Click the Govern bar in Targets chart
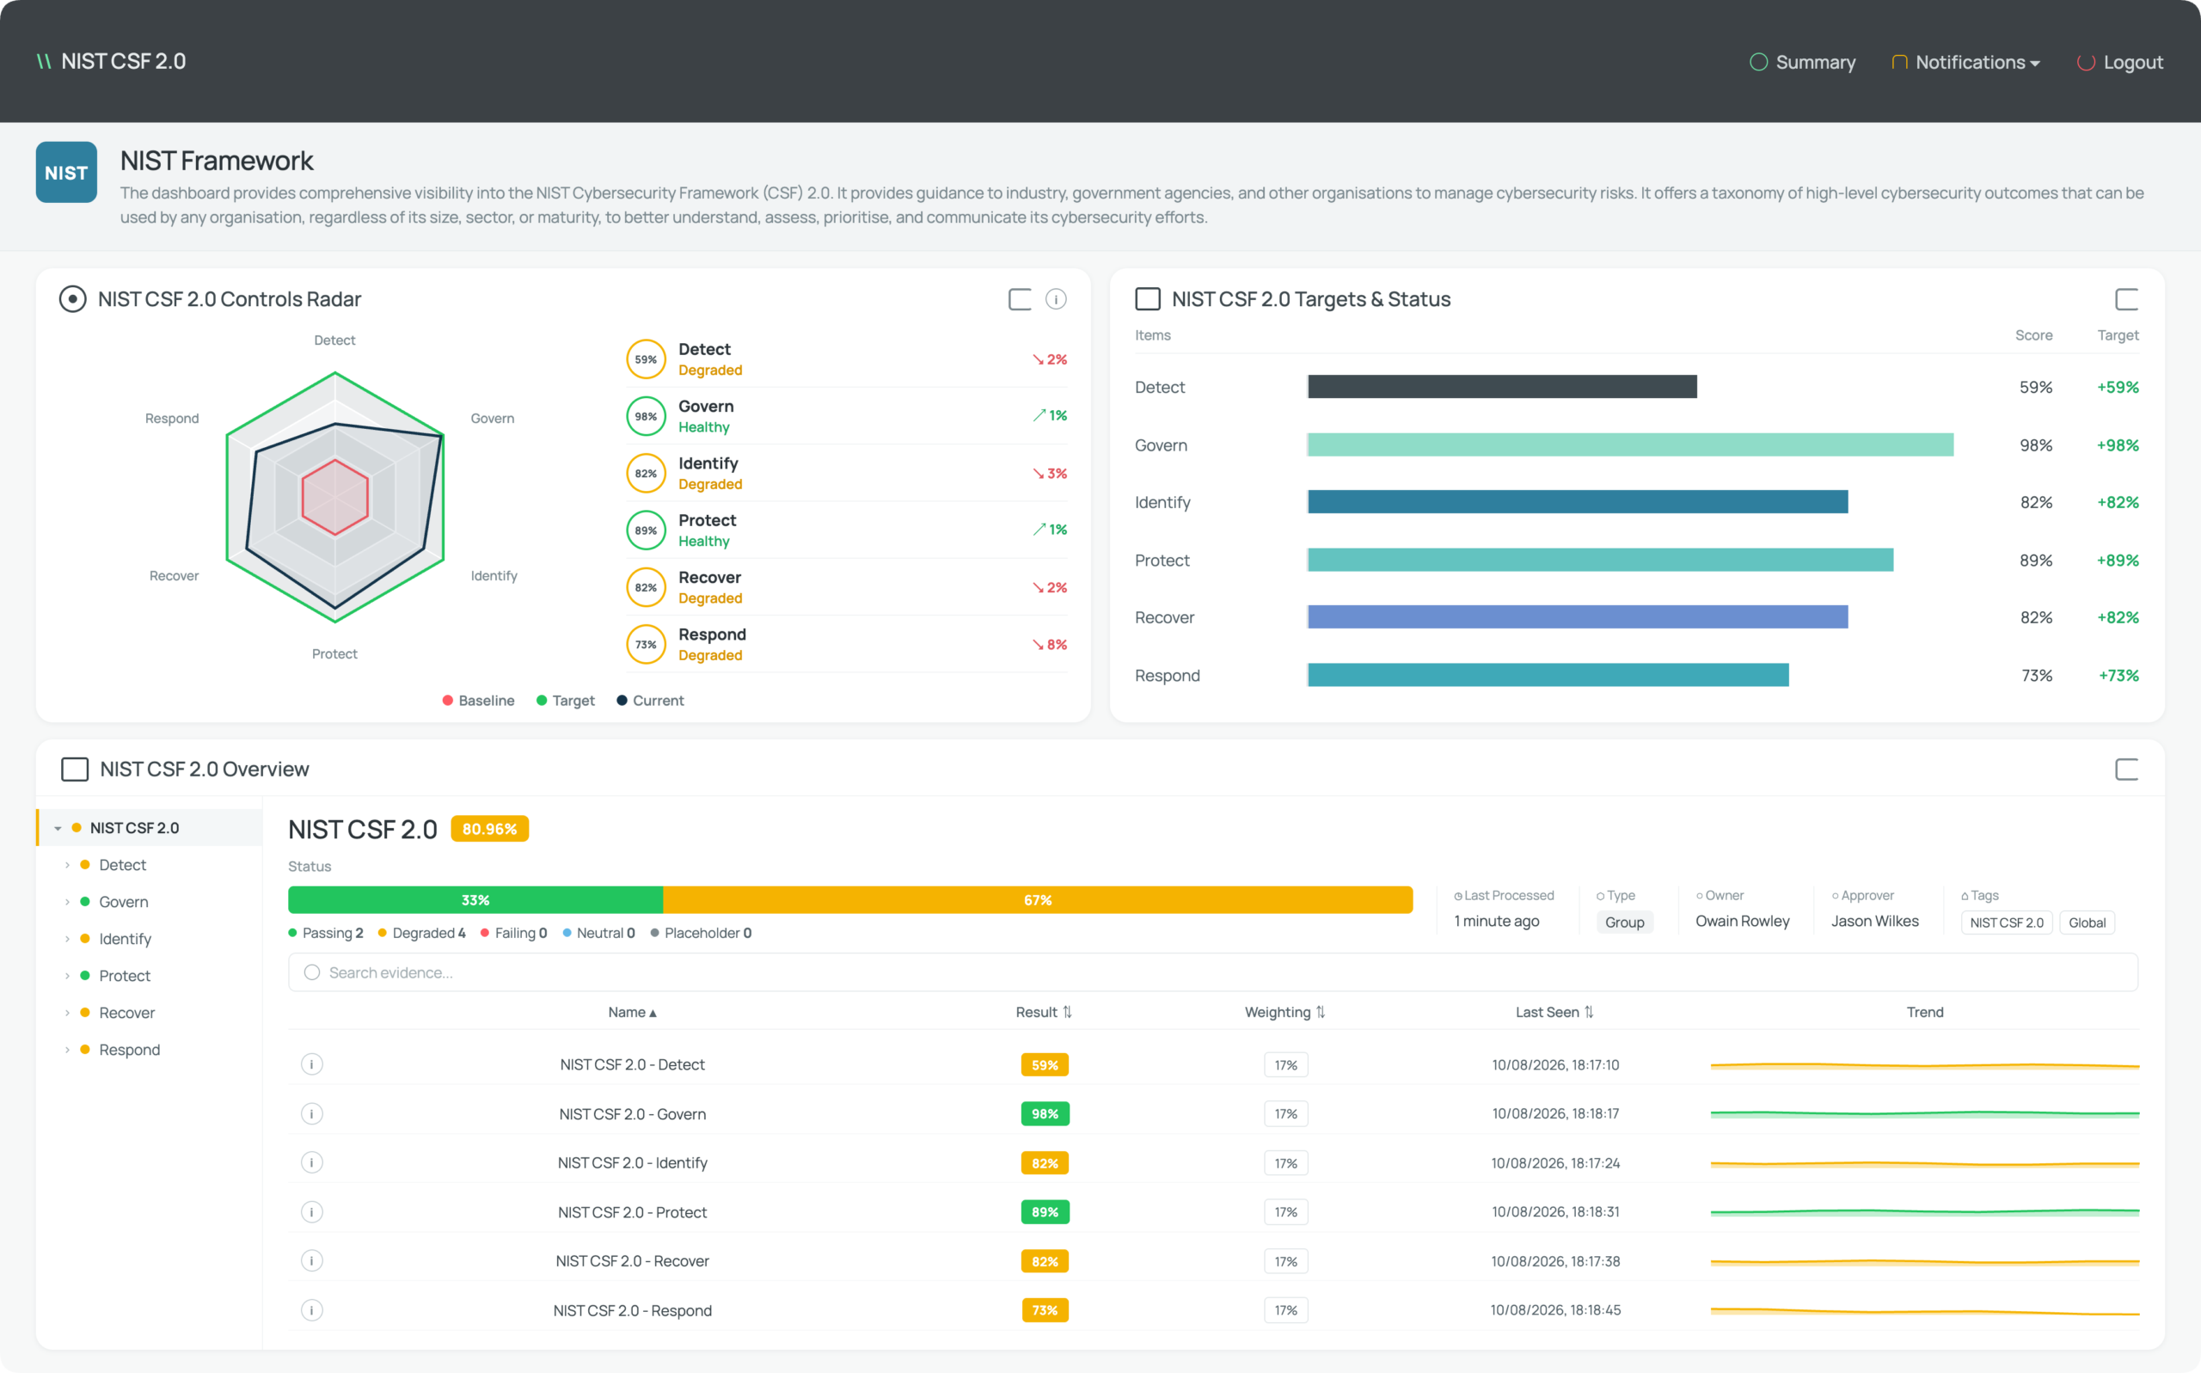The width and height of the screenshot is (2201, 1373). pyautogui.click(x=1630, y=445)
